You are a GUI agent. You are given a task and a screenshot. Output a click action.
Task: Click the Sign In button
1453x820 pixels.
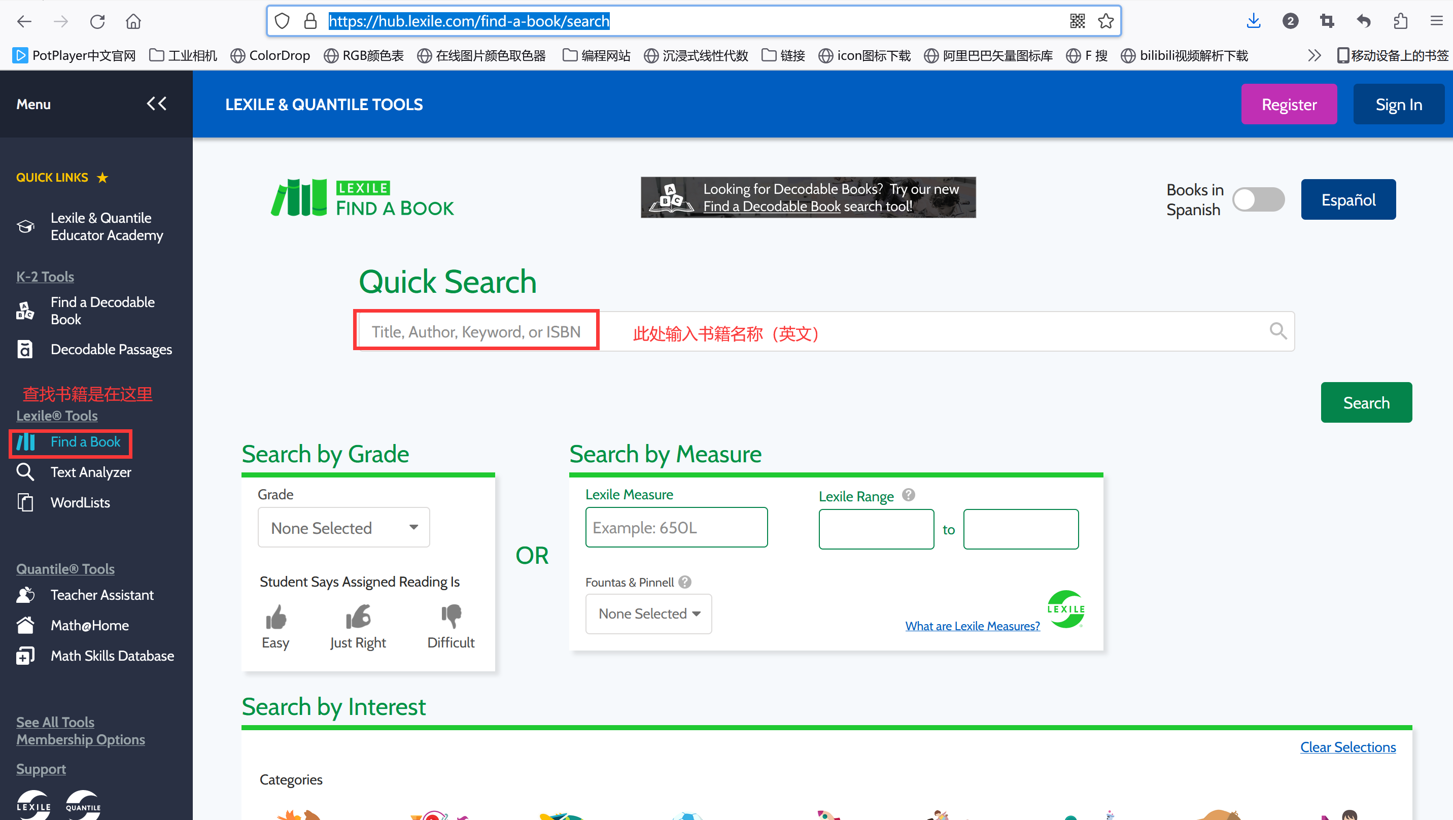click(x=1398, y=105)
